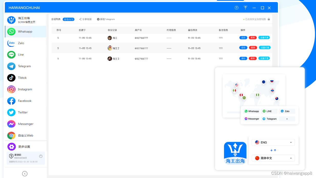Click the 创建于 column header
The image size is (316, 178).
(x=82, y=30)
